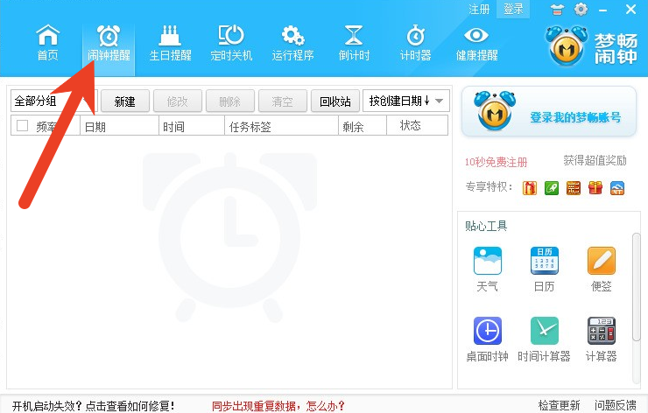648x413 pixels.
Task: Switch to 定时关机 scheduled shutdown
Action: 231,44
